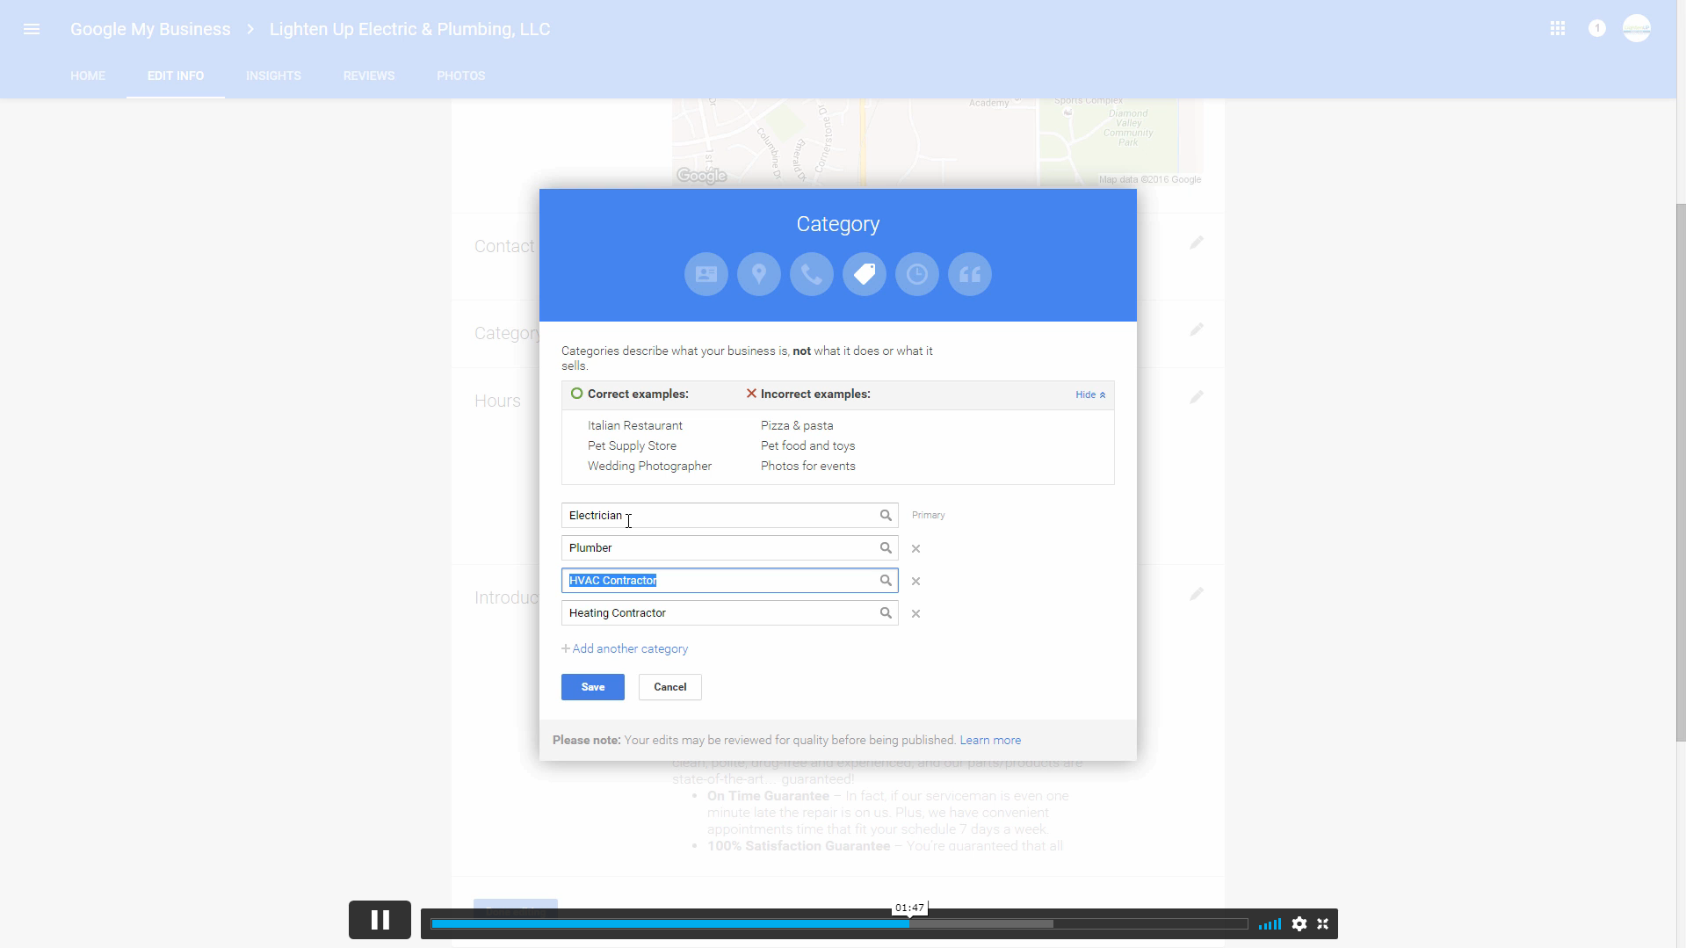The image size is (1686, 948).
Task: Remove the HVAC Contractor category
Action: (915, 582)
